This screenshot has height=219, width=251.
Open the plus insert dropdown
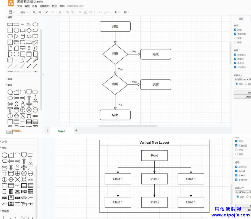(117, 12)
